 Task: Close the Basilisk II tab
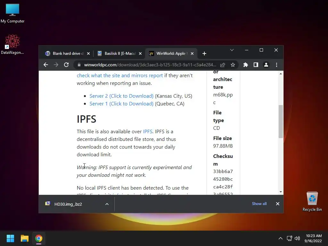(x=140, y=53)
